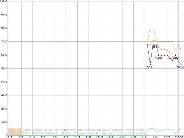This screenshot has width=184, height=138.
Task: Click the 5000 y-axis value label
Action: click(4, 68)
